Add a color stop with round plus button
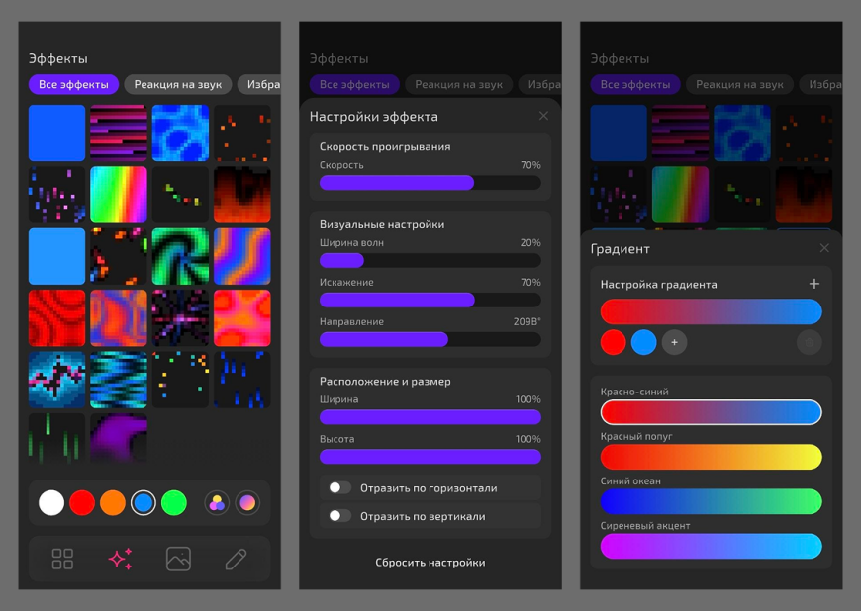 pyautogui.click(x=674, y=342)
